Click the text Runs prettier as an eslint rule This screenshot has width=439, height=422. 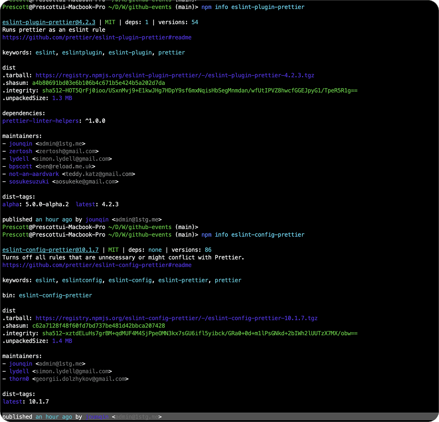tap(54, 30)
